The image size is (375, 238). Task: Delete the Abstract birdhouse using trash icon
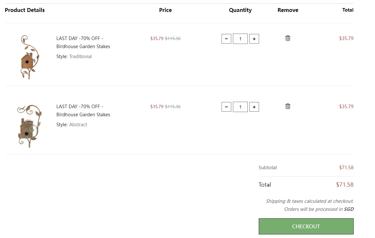tap(287, 106)
